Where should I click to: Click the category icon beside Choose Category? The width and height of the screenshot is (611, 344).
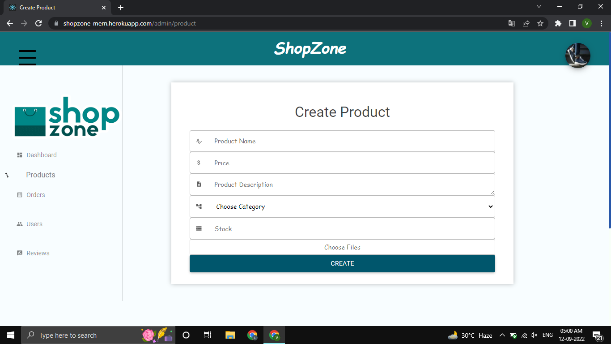(199, 206)
